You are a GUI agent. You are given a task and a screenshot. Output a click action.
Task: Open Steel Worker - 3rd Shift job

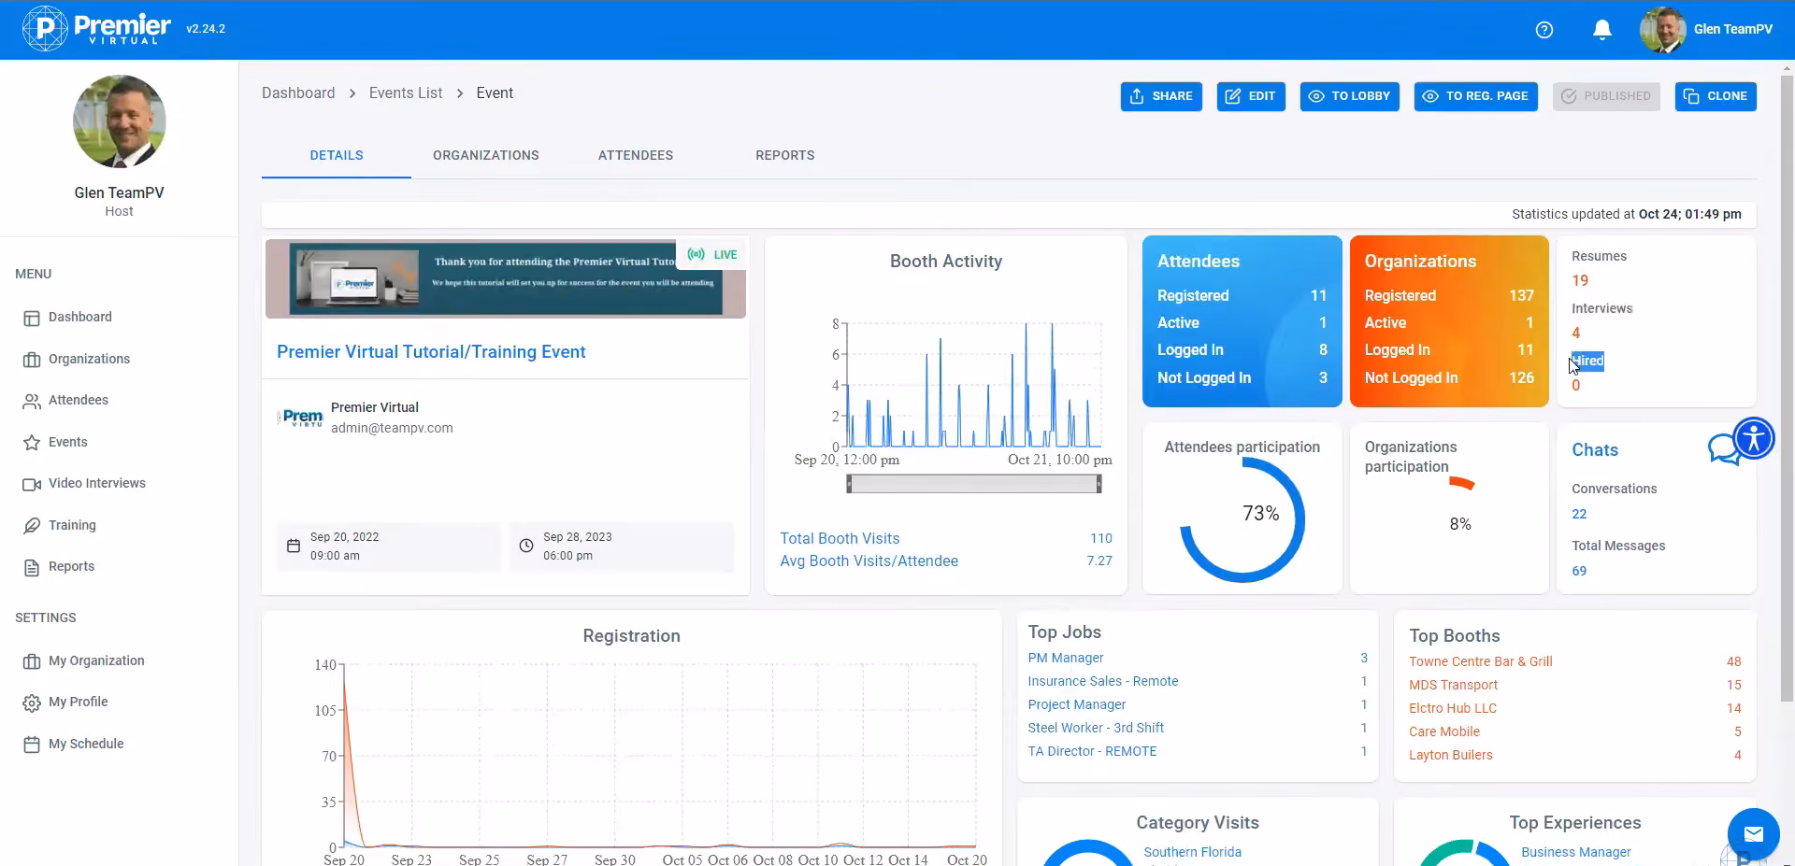coord(1096,729)
